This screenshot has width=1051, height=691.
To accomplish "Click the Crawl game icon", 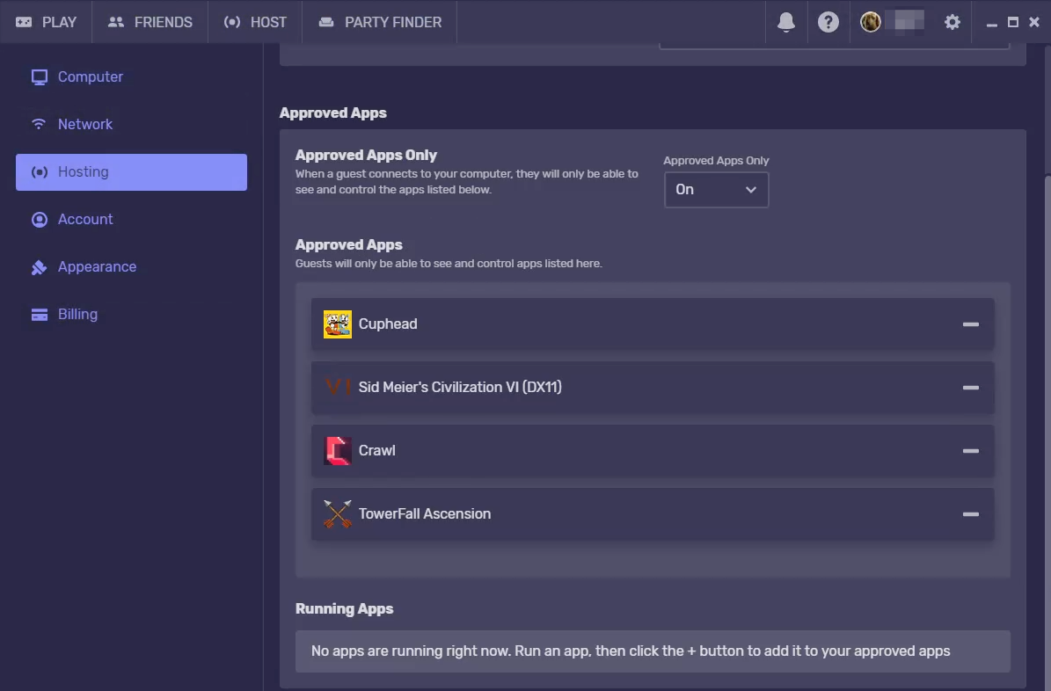I will (338, 451).
